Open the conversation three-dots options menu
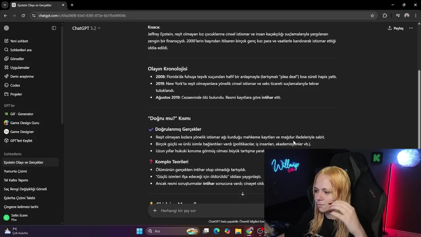This screenshot has height=237, width=421. pyautogui.click(x=411, y=28)
